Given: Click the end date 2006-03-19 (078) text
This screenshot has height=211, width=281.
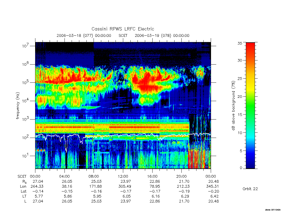Looking at the screenshot, I should tap(153, 35).
